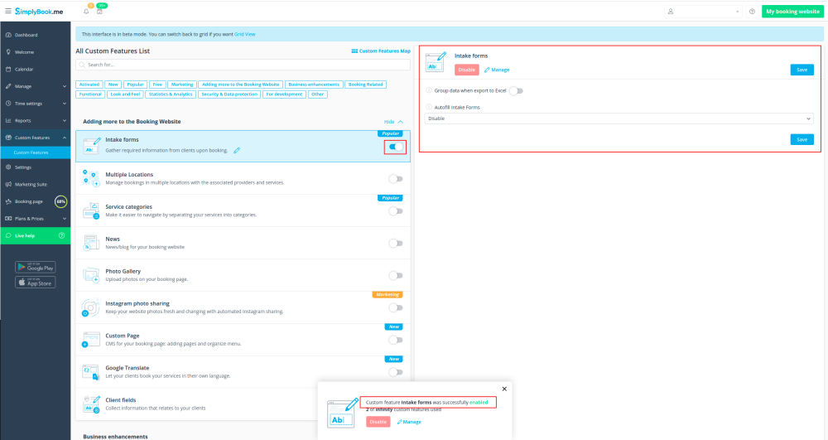
Task: Click the Google Play store badge
Action: pyautogui.click(x=35, y=267)
